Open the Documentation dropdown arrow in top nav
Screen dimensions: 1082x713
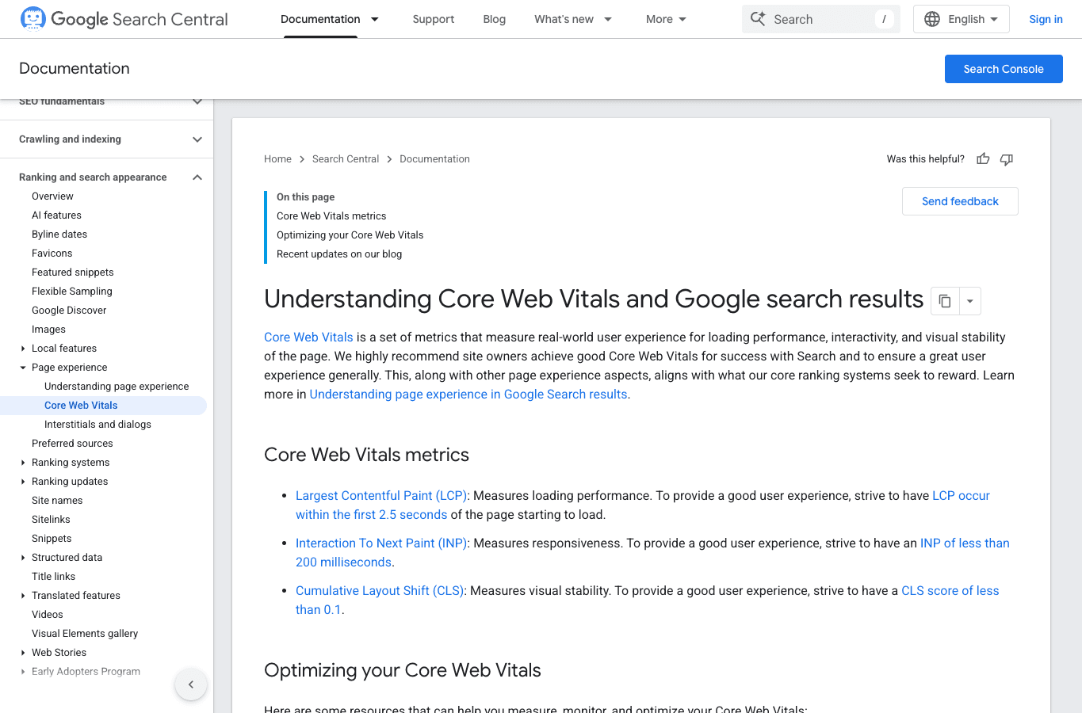pyautogui.click(x=375, y=19)
